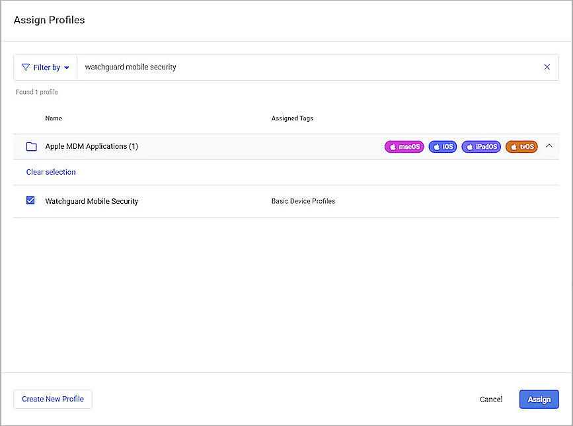The width and height of the screenshot is (573, 426).
Task: Open Create New Profile
Action: tap(52, 399)
